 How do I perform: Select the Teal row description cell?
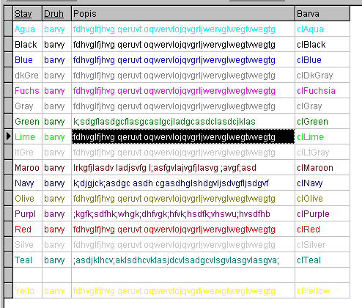pyautogui.click(x=183, y=260)
